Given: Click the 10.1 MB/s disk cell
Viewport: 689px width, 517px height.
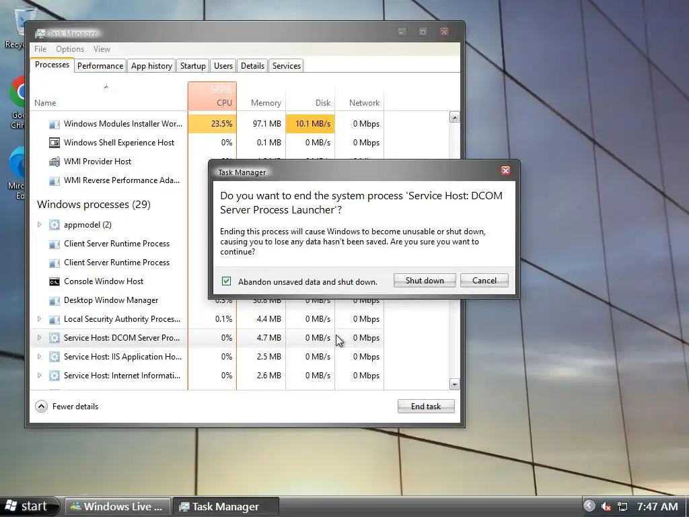Looking at the screenshot, I should pos(311,124).
